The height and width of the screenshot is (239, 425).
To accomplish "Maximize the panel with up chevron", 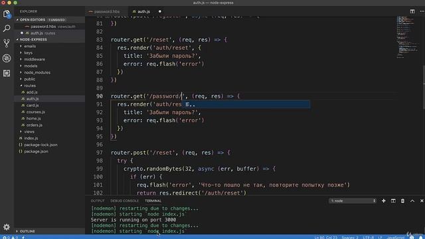I will coord(412,200).
